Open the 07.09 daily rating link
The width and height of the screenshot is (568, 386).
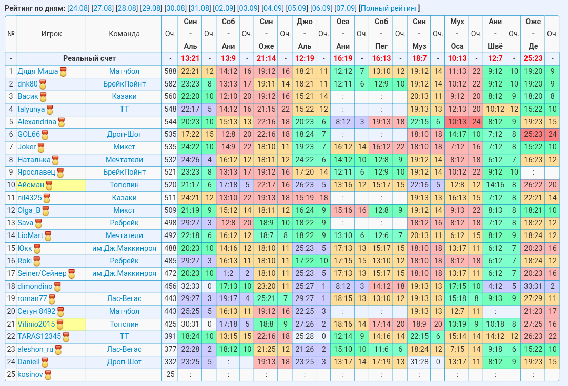pyautogui.click(x=345, y=8)
